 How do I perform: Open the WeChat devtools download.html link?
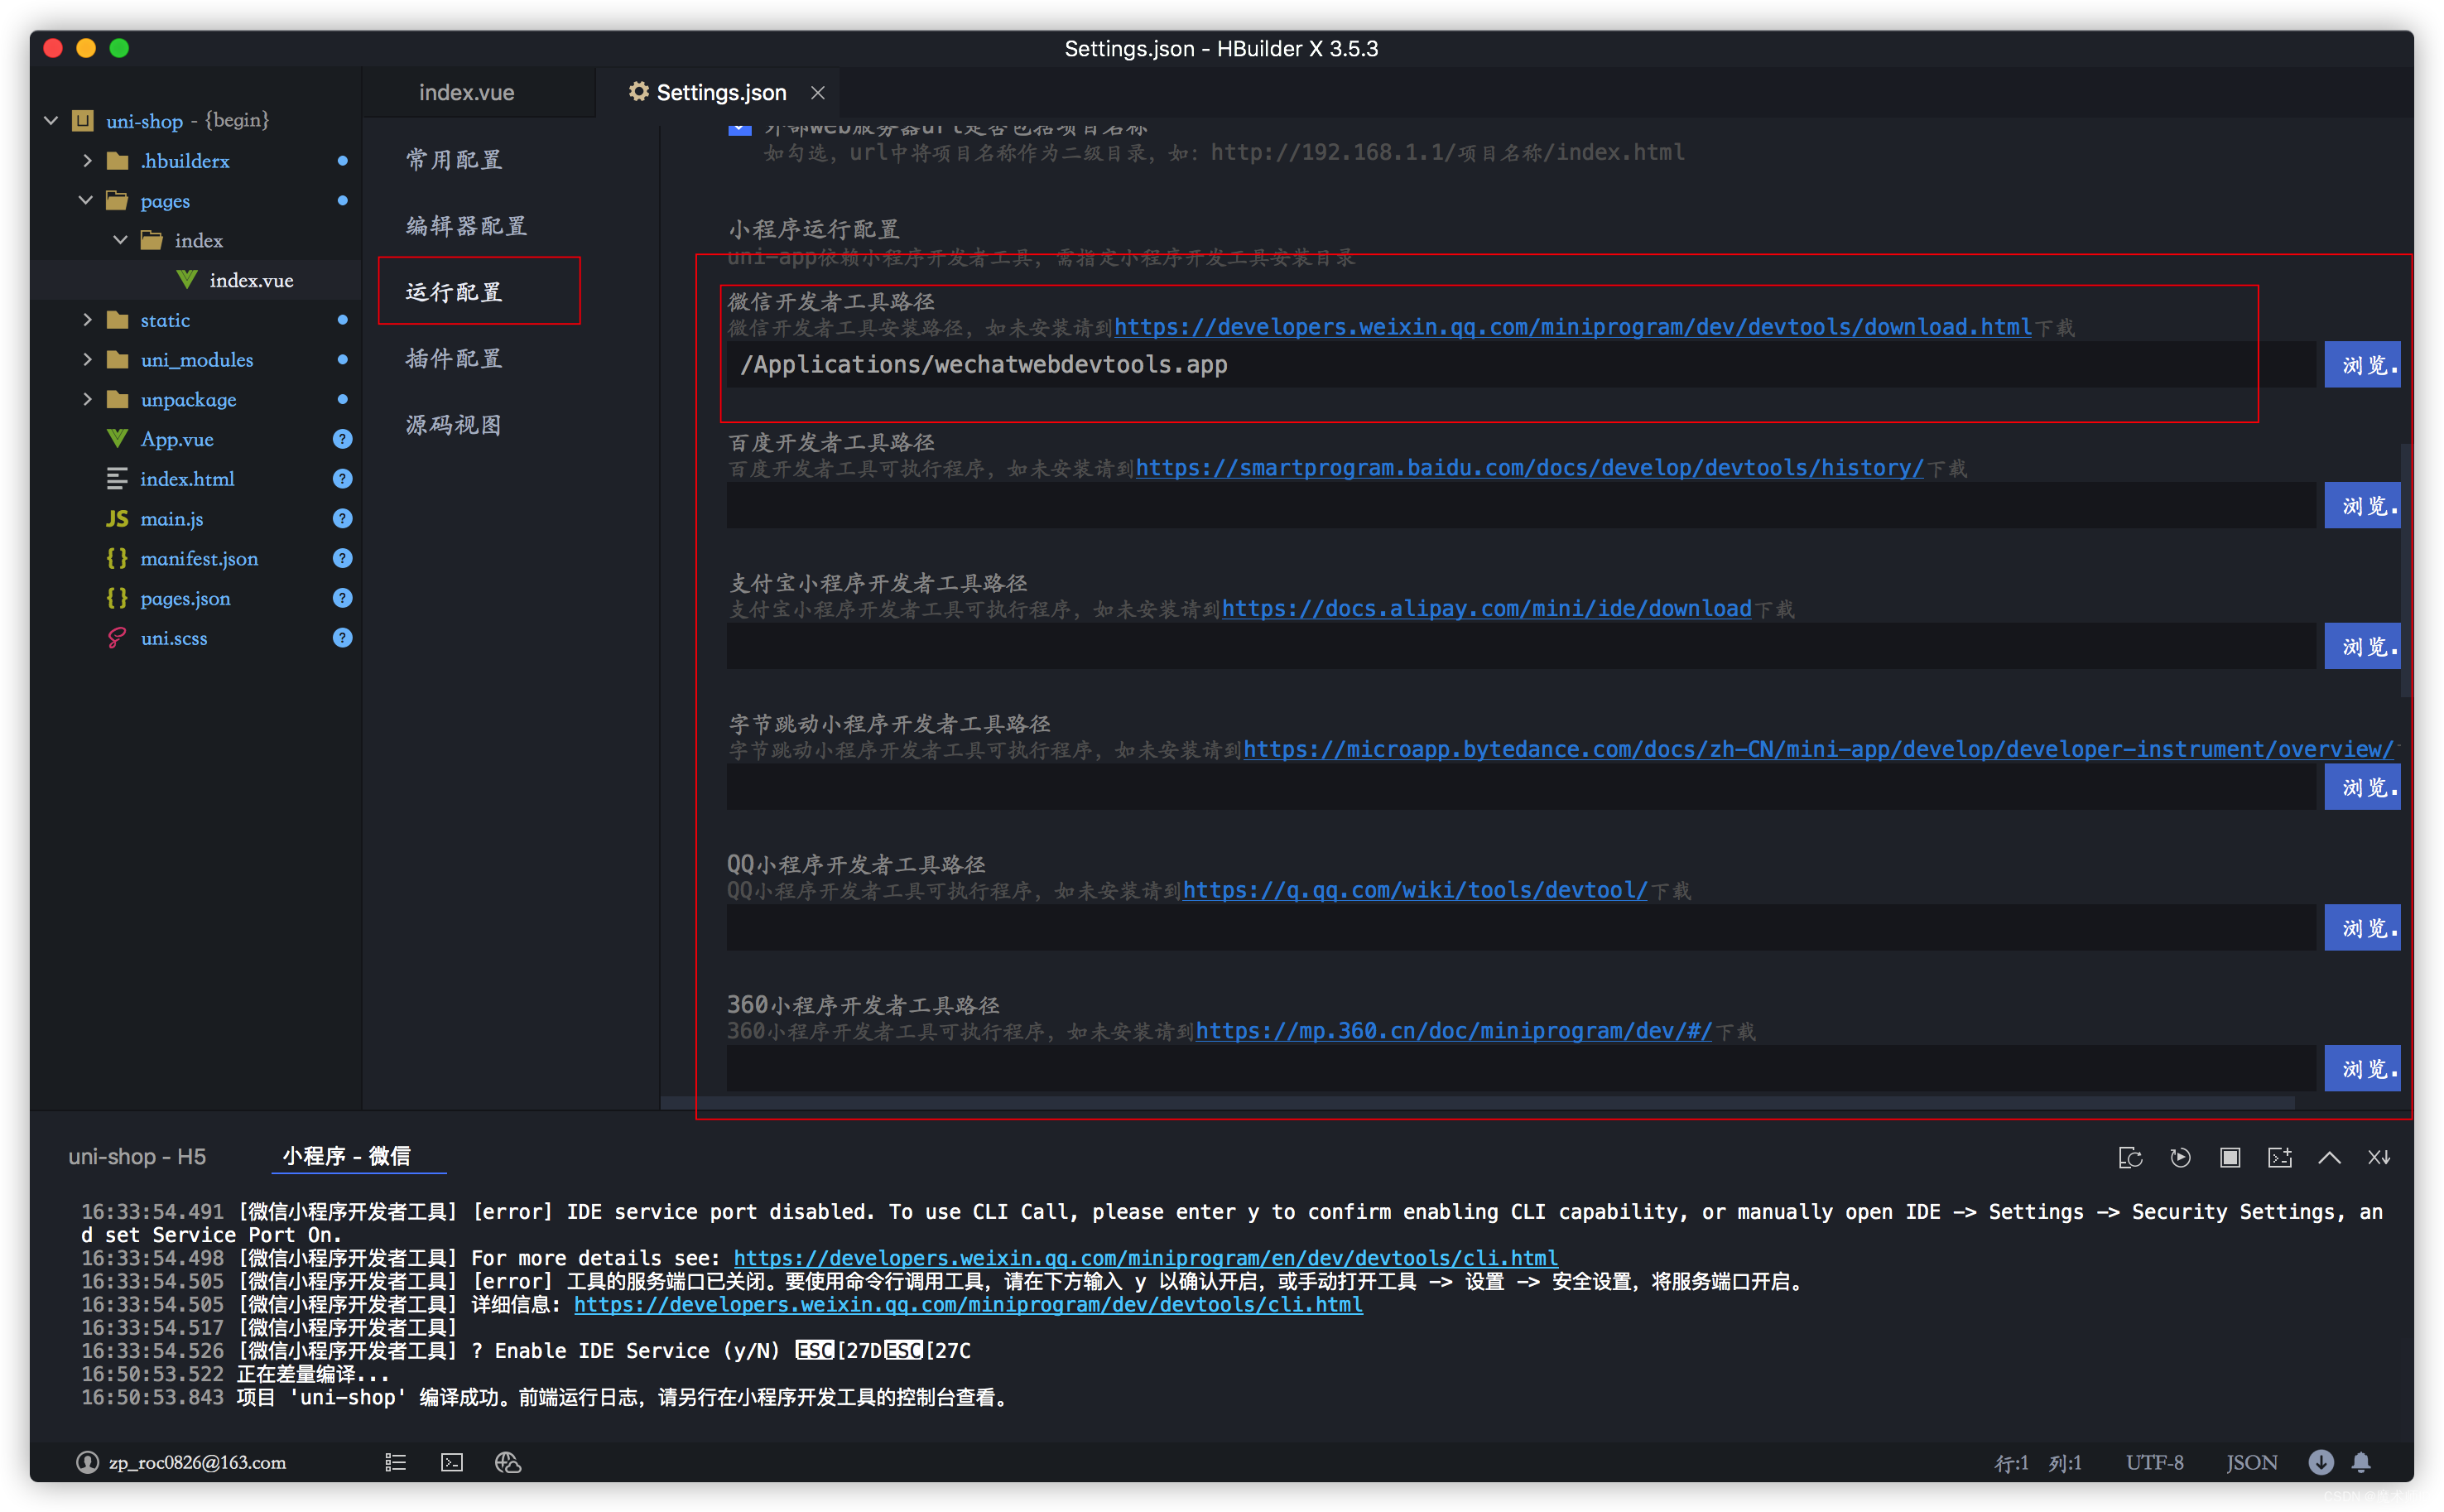point(1572,327)
